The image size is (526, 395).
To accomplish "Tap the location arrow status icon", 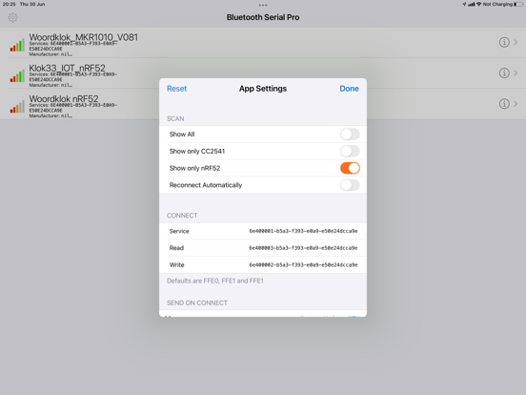I will (x=464, y=4).
